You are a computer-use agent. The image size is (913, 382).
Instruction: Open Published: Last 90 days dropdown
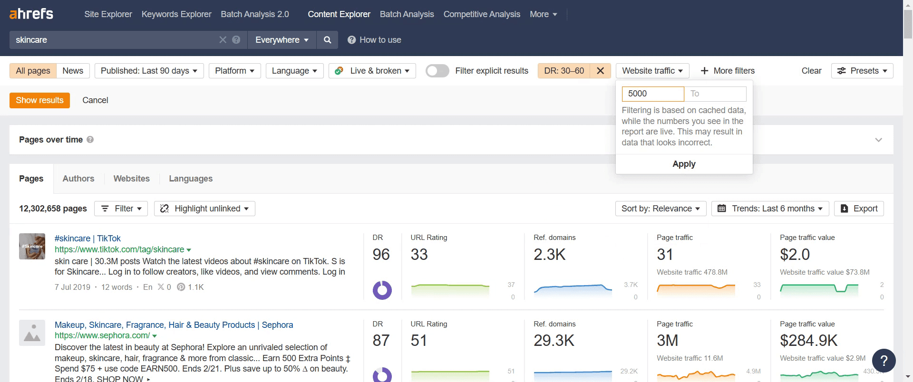coord(149,71)
